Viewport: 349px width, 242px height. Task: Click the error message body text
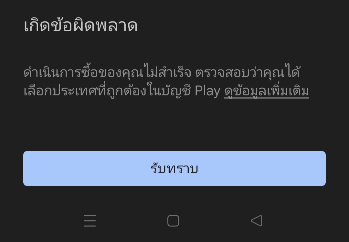coord(166,81)
